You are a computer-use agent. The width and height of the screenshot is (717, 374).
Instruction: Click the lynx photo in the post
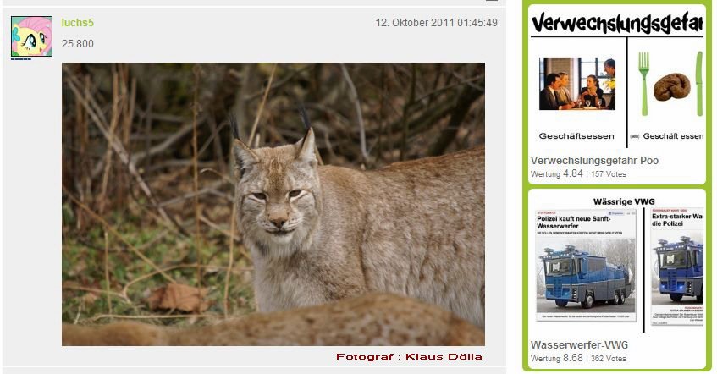click(x=273, y=205)
